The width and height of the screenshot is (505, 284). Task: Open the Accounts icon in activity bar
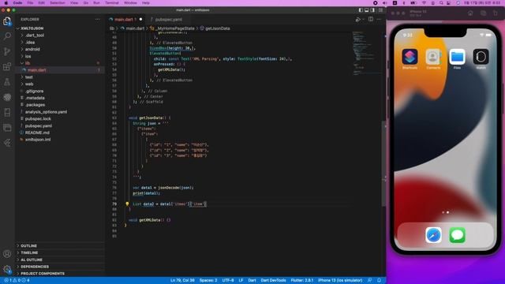(x=7, y=254)
